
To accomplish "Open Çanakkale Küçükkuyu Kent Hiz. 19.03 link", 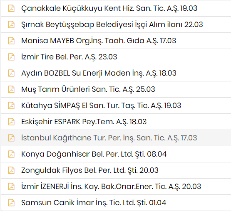I will point(109,8).
